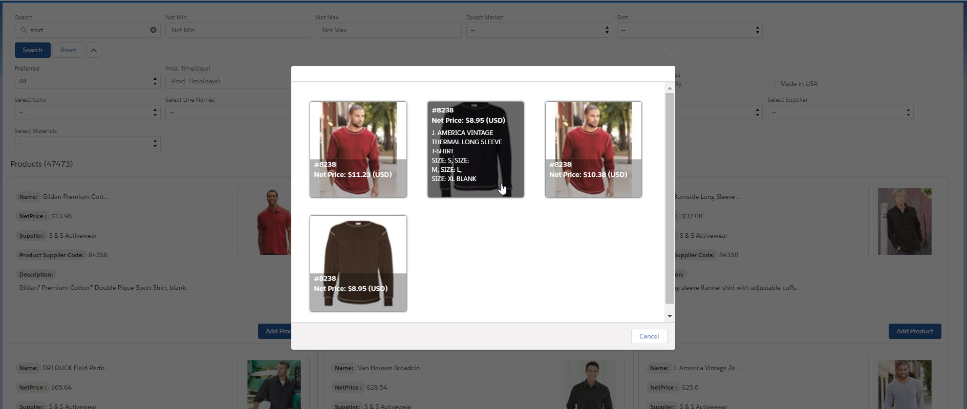
Task: Close the modal with the X icon
Action: click(671, 54)
